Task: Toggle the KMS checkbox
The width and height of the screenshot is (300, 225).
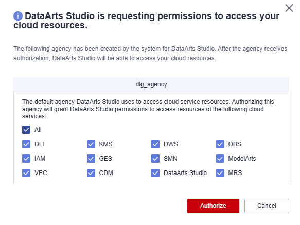Action: coord(91,144)
